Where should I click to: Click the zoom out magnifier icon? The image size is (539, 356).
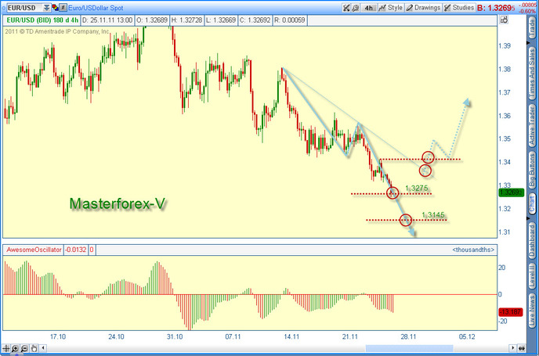pyautogui.click(x=24, y=347)
